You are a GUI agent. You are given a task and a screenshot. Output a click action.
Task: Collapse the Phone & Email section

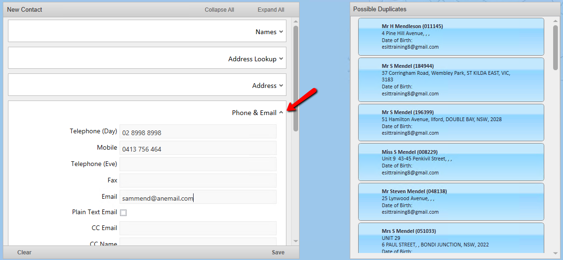(x=281, y=113)
